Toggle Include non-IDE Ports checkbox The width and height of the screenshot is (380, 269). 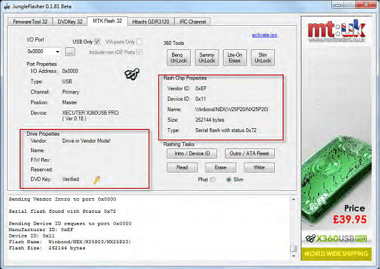139,52
